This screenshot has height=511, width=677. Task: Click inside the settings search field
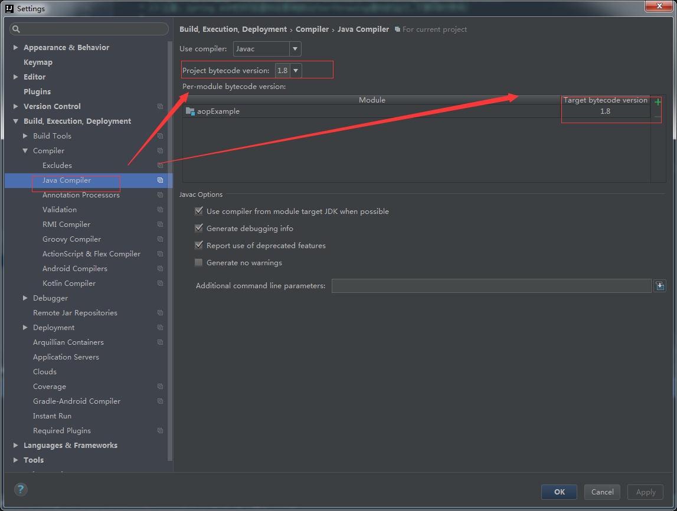coord(89,28)
